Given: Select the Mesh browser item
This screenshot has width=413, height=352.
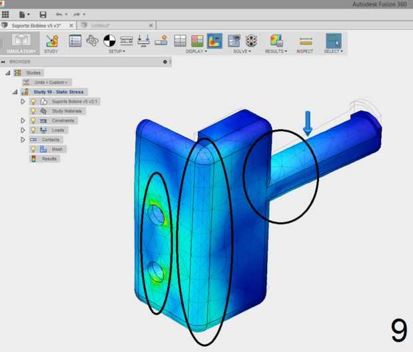Looking at the screenshot, I should [x=57, y=149].
